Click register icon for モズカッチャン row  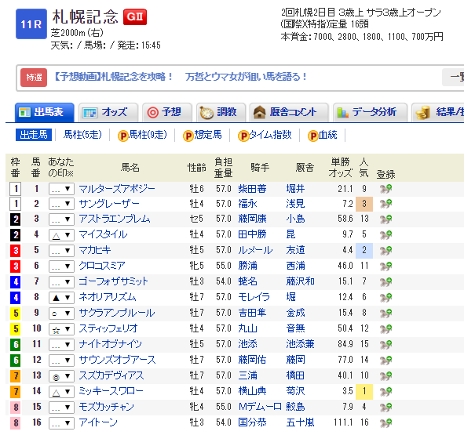click(x=385, y=407)
